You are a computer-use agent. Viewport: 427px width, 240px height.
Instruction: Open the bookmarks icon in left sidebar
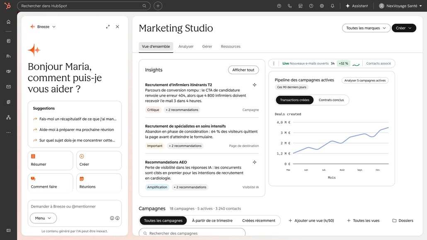point(8,41)
